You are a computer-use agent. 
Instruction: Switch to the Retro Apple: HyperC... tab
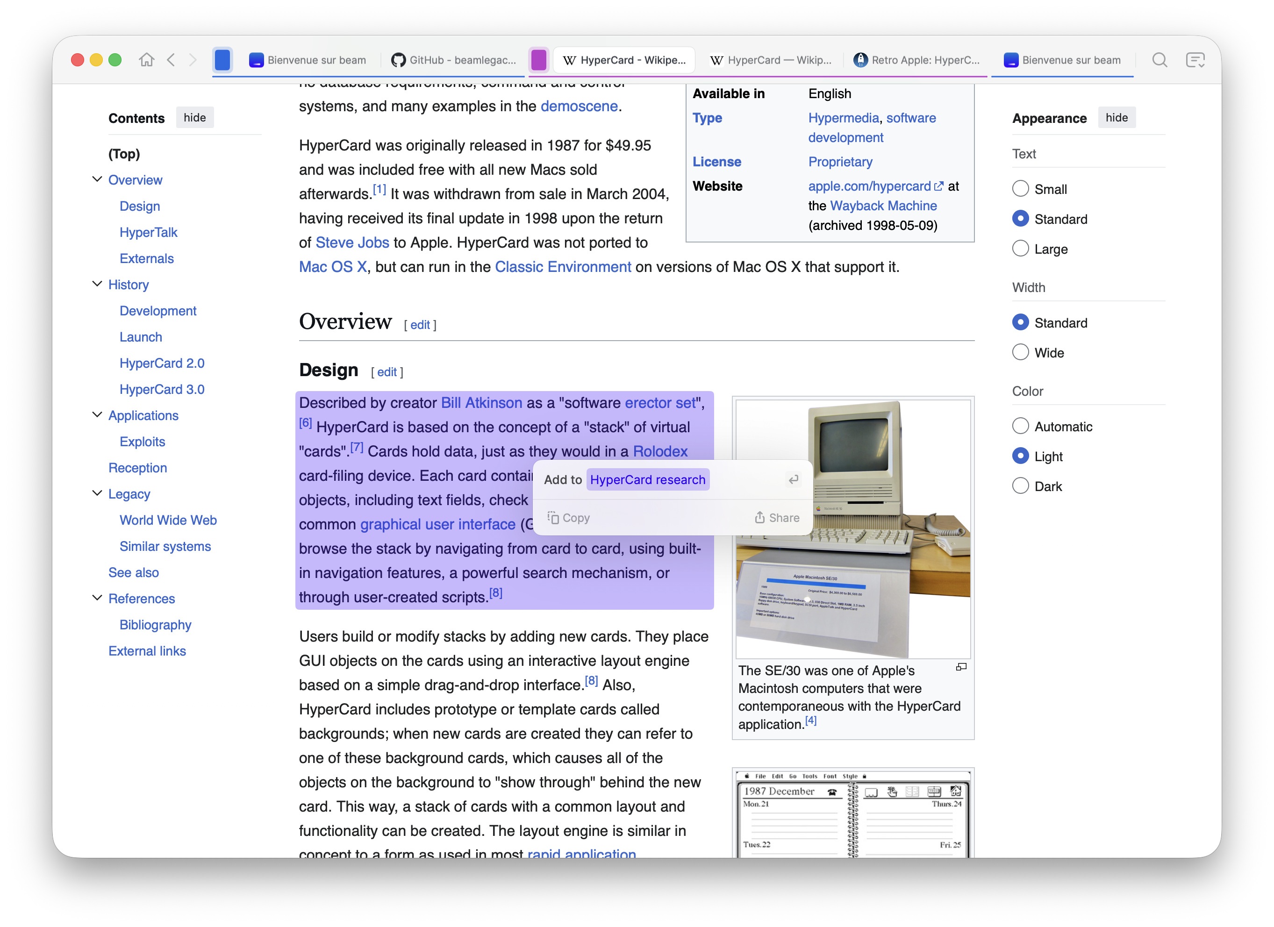tap(917, 59)
